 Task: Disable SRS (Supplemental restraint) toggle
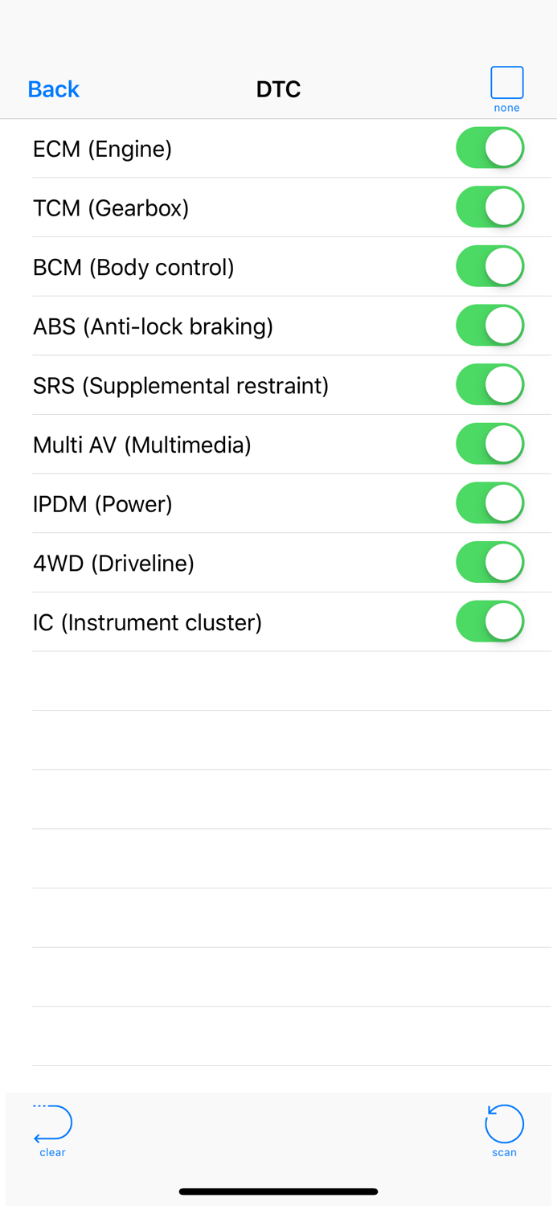(489, 385)
